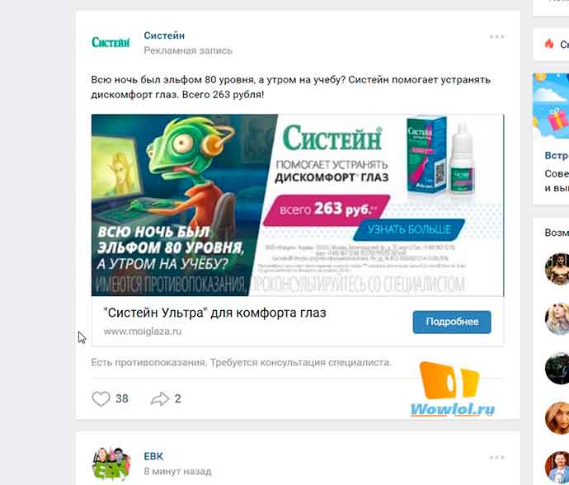Open the Систейн author name link
Image resolution: width=569 pixels, height=485 pixels.
click(164, 35)
